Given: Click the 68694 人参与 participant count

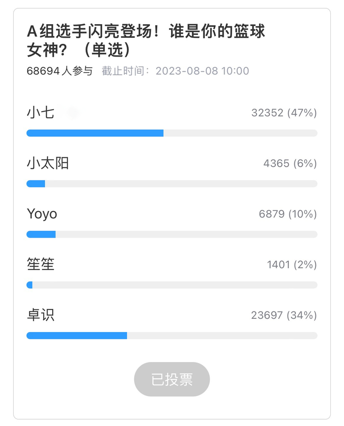Looking at the screenshot, I should coord(59,71).
